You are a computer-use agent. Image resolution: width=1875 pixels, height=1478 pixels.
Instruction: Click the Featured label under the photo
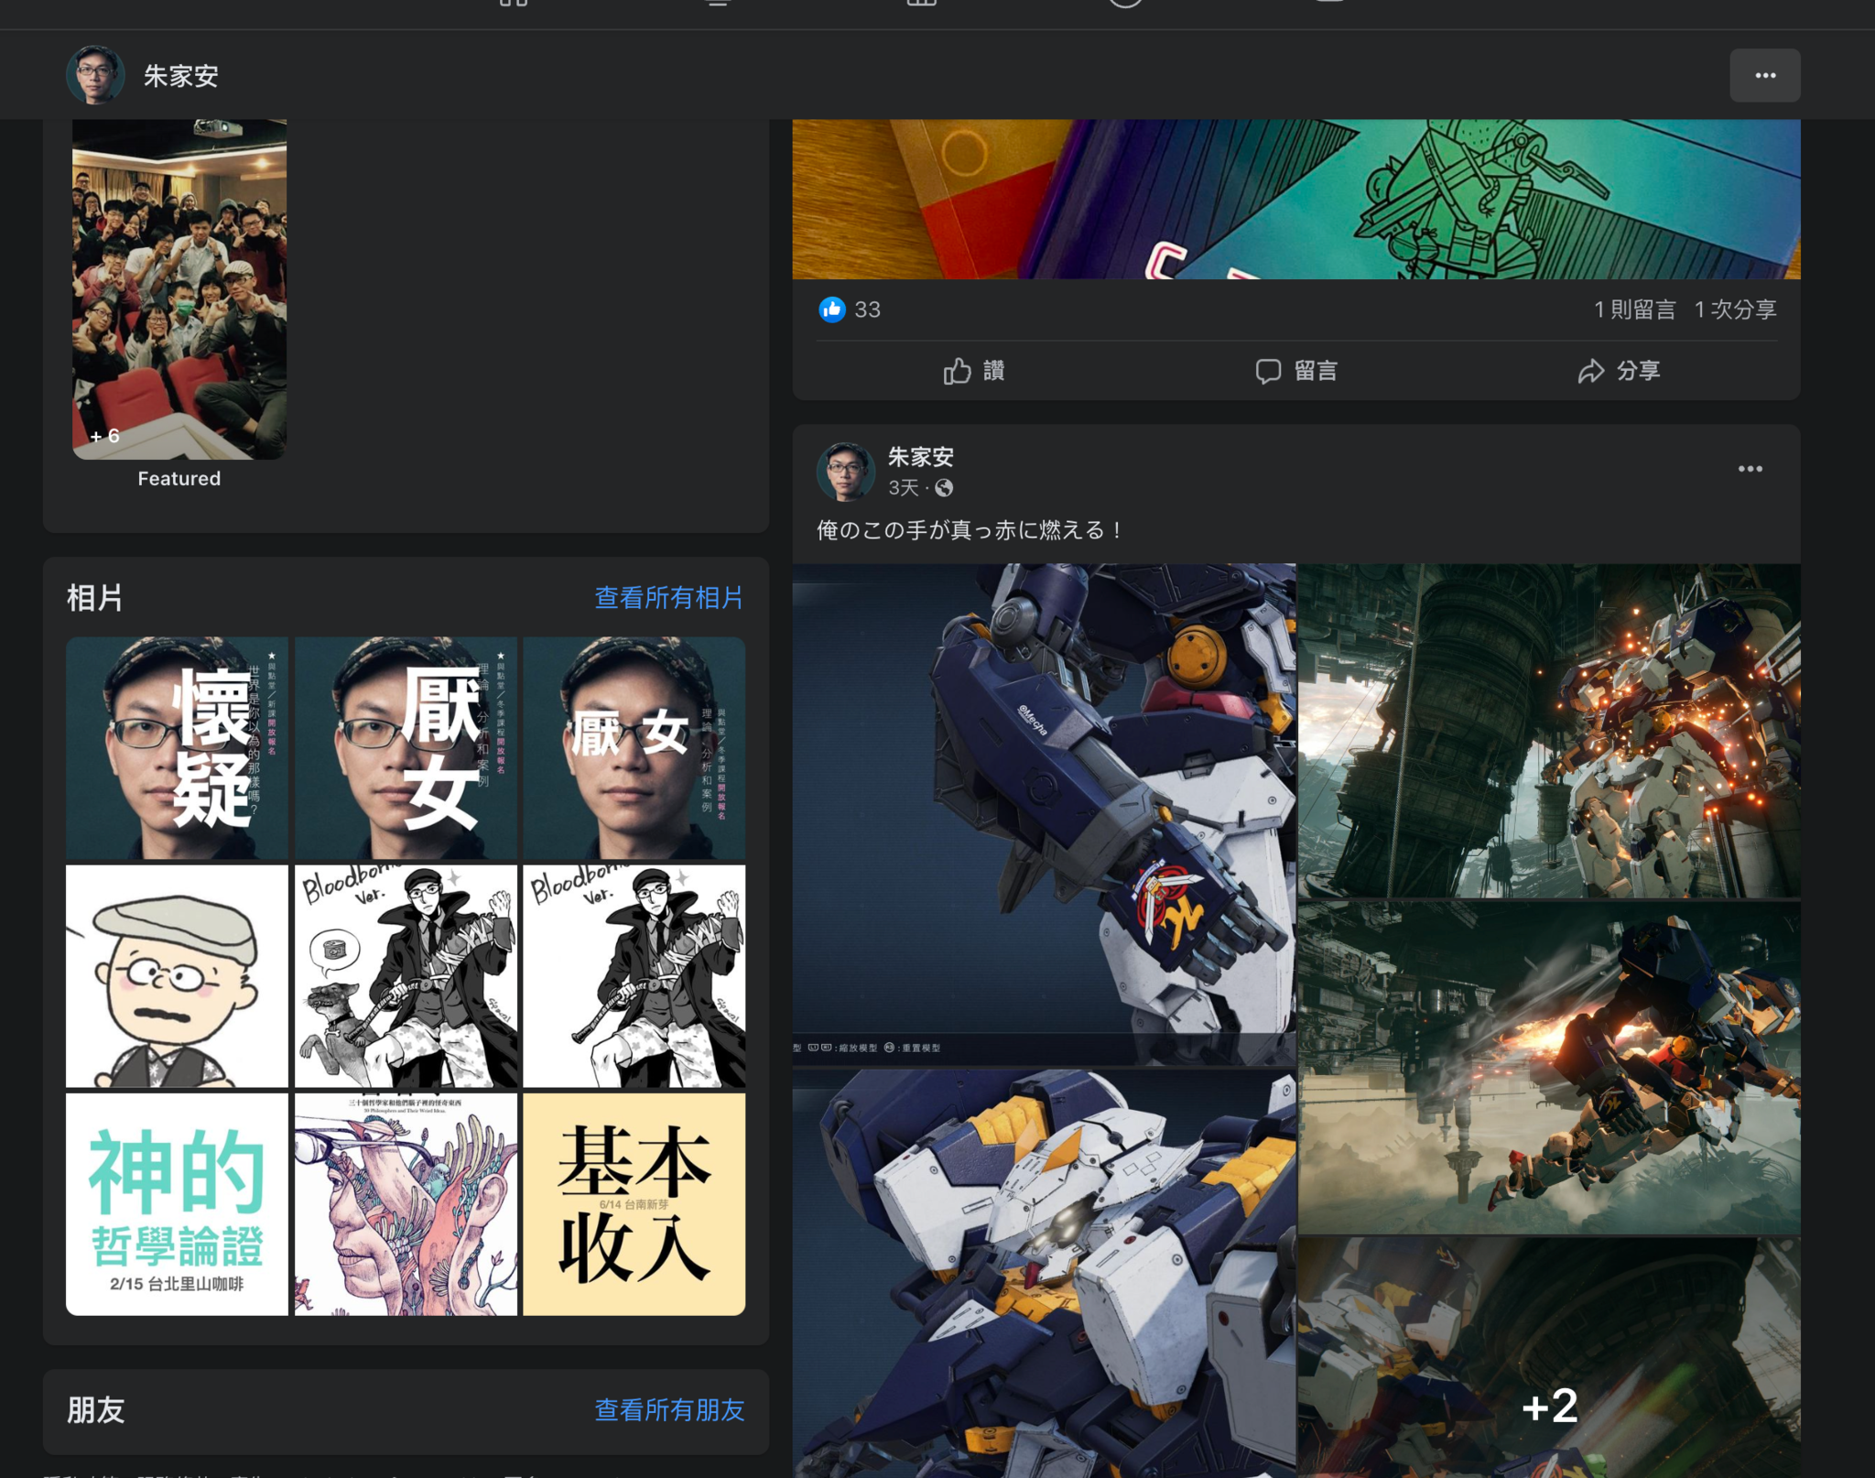coord(179,478)
